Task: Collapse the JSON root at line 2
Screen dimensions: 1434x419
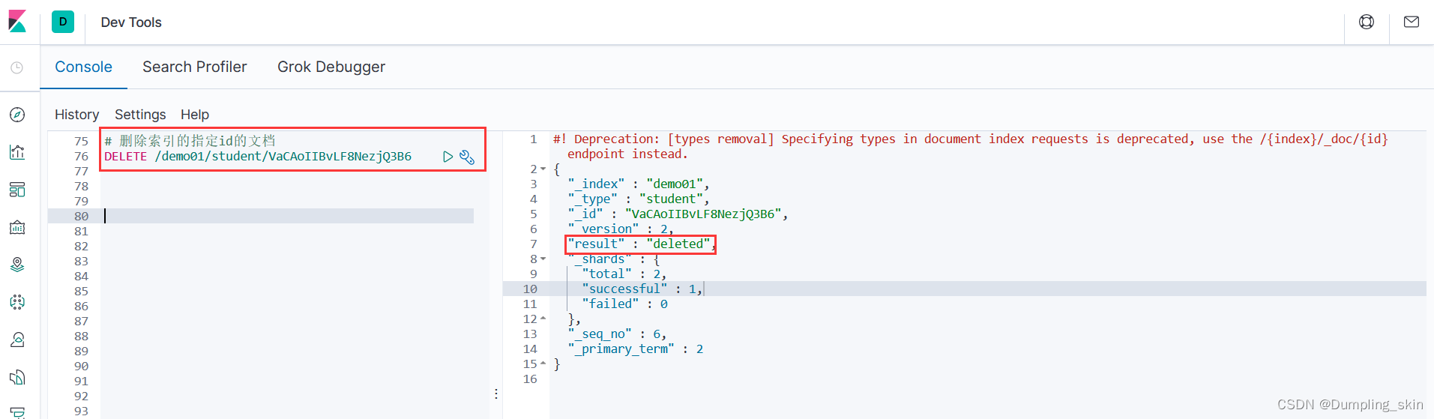Action: (543, 169)
